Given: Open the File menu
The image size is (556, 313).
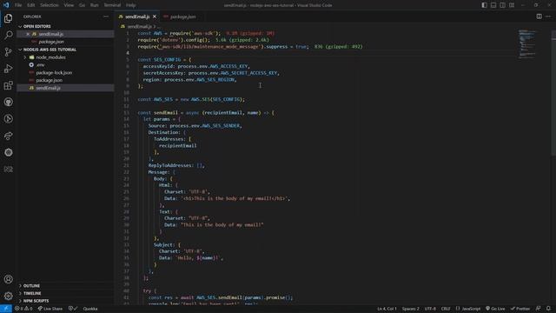Looking at the screenshot, I should 18,5.
